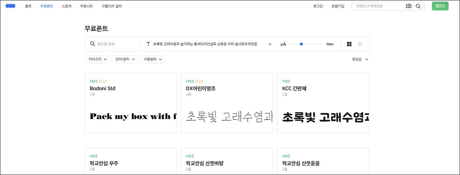The image size is (460, 175).
Task: Expand the 카테고리 filter dropdown
Action: [97, 59]
